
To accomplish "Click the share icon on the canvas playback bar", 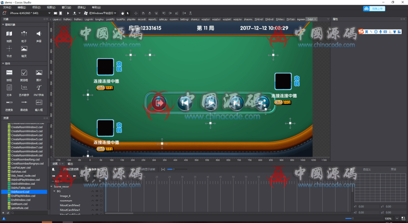I will tap(262, 103).
